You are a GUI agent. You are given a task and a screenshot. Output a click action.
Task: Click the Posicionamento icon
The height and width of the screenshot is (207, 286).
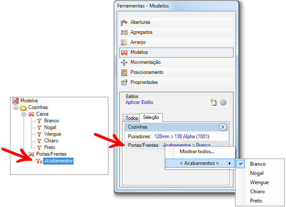pyautogui.click(x=124, y=73)
